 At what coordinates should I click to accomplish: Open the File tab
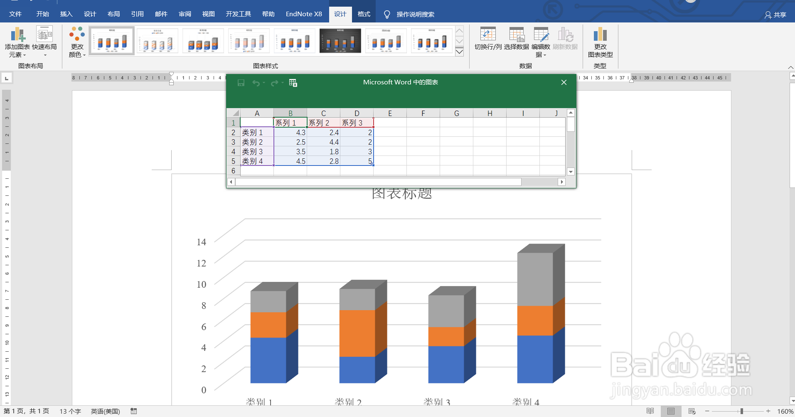15,14
